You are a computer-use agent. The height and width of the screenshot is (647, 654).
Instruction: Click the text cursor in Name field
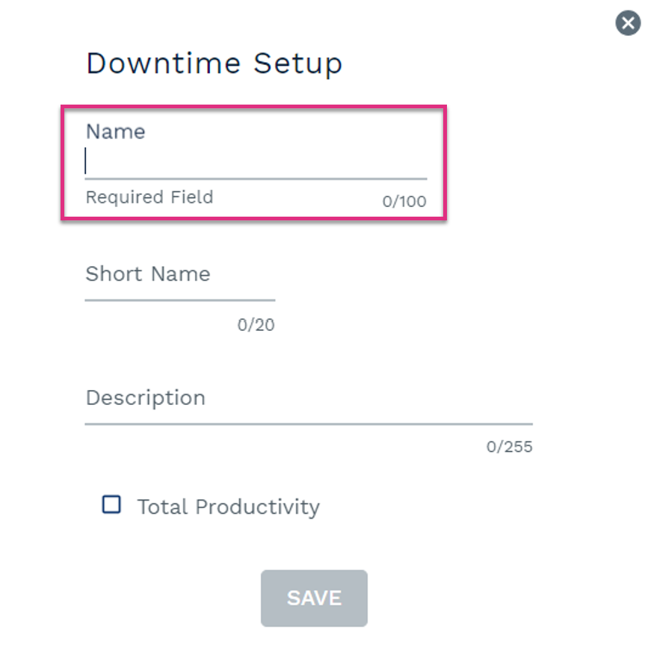85,161
